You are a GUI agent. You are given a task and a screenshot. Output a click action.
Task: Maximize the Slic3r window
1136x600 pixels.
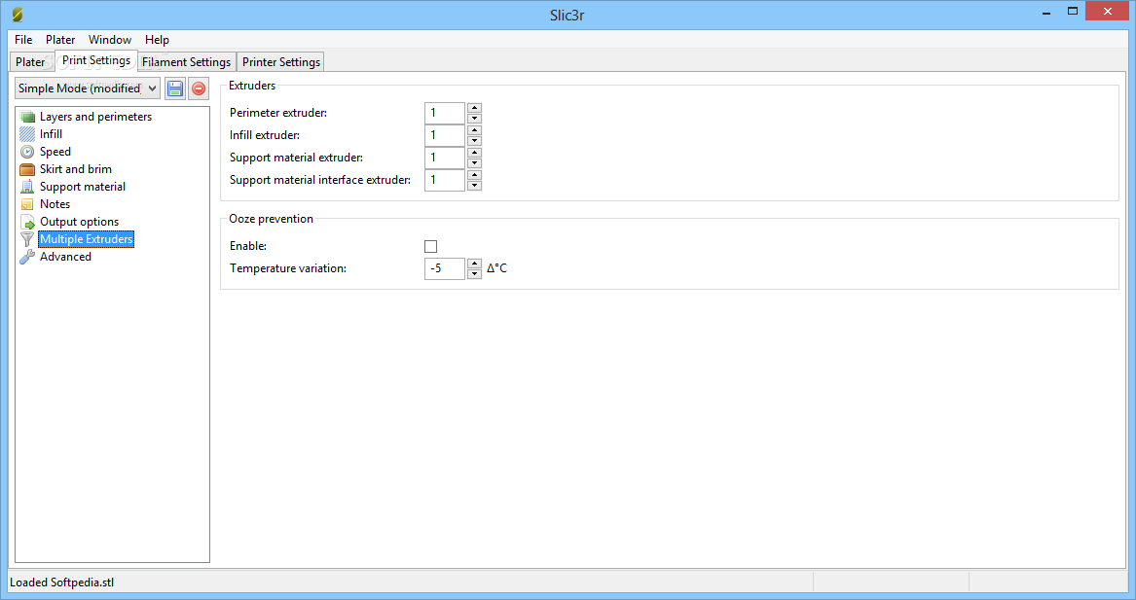[1073, 12]
